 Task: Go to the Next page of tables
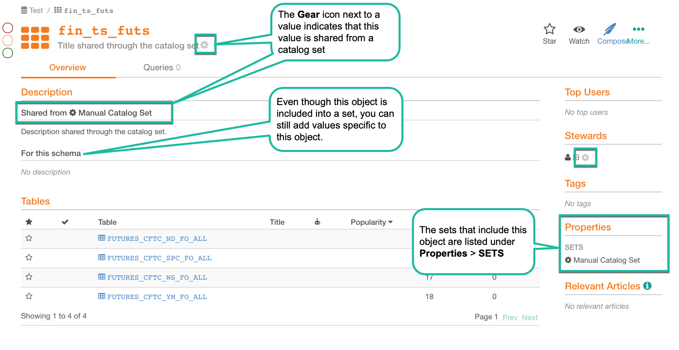(530, 318)
